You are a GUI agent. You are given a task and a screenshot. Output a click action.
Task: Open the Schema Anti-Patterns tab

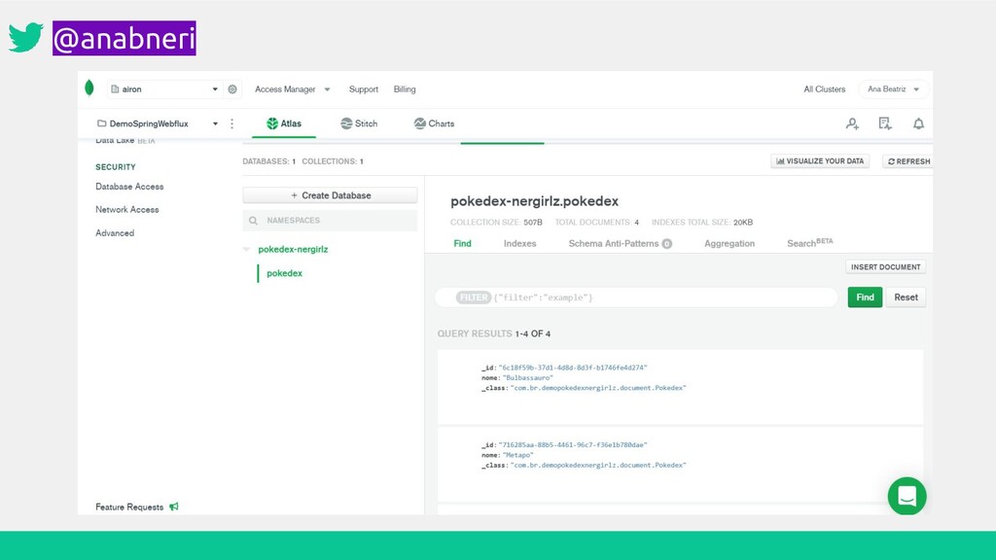click(620, 244)
